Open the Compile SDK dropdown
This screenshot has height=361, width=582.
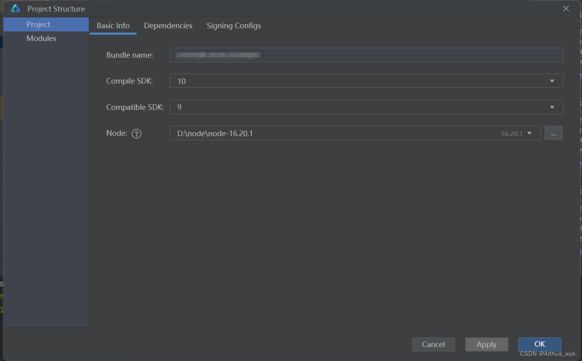pyautogui.click(x=552, y=81)
